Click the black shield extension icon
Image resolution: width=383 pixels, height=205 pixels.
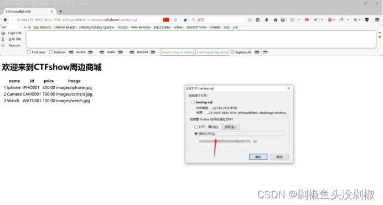tap(367, 20)
